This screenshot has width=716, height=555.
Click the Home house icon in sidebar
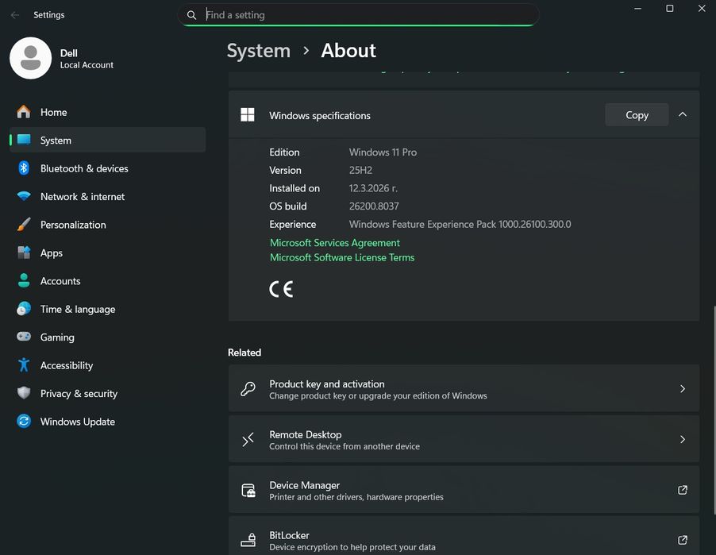[24, 112]
